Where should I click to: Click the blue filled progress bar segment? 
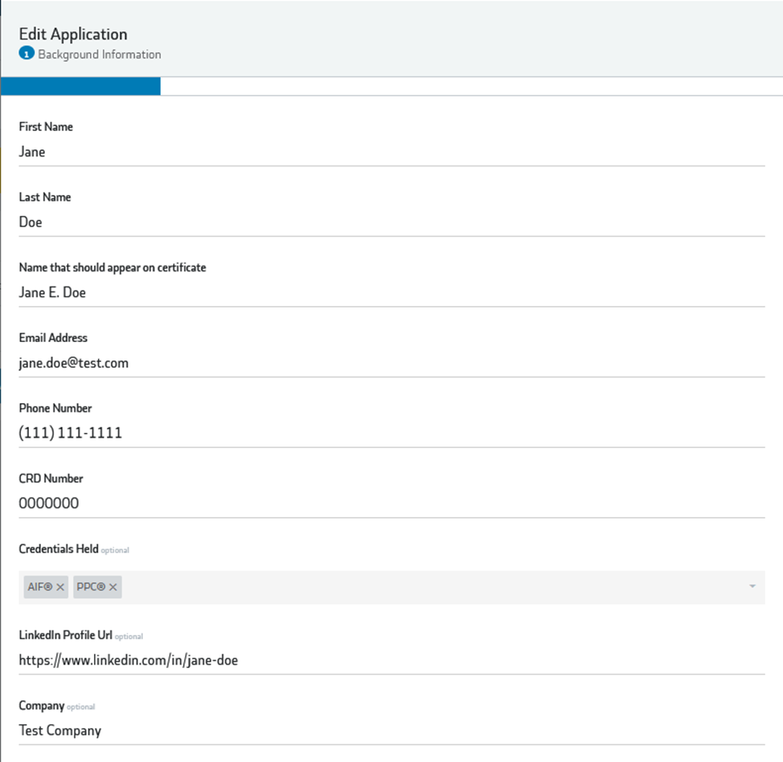tap(80, 87)
